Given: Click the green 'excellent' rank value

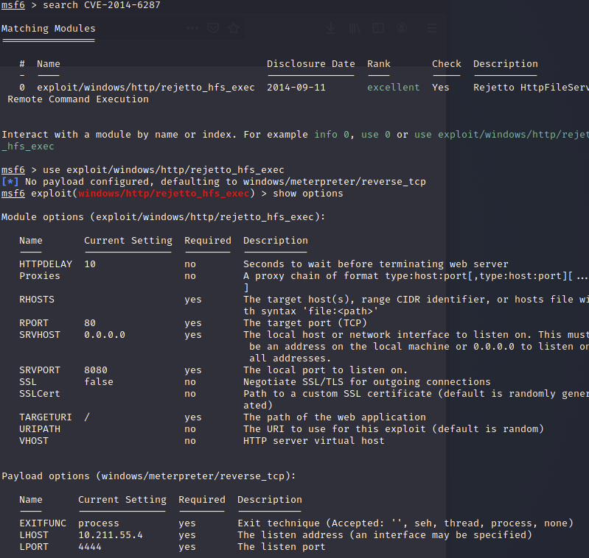Looking at the screenshot, I should click(x=393, y=88).
